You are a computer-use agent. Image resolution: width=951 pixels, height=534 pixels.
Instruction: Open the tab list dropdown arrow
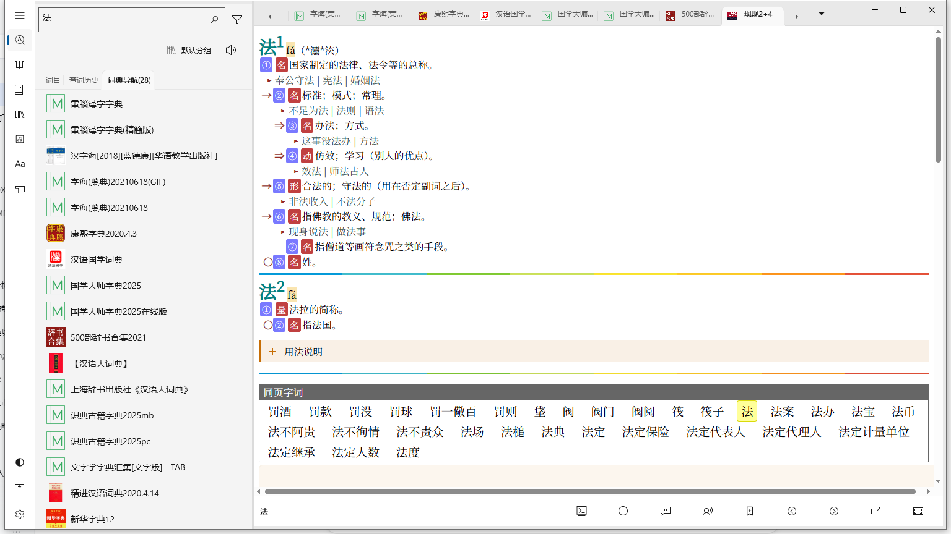[822, 14]
